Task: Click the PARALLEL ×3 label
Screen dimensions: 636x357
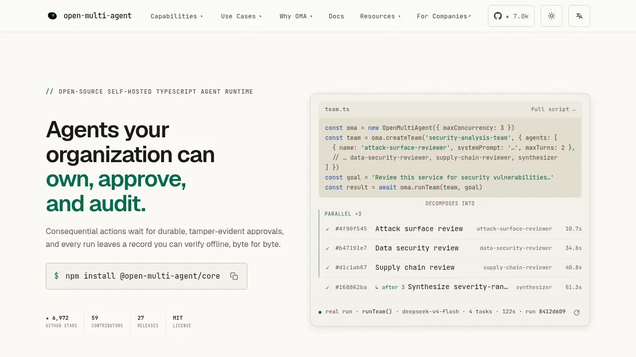Action: pos(343,214)
